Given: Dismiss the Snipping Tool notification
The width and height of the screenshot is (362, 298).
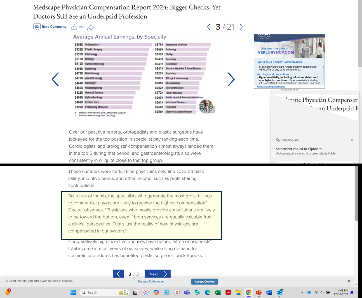Looking at the screenshot, I should point(352,140).
